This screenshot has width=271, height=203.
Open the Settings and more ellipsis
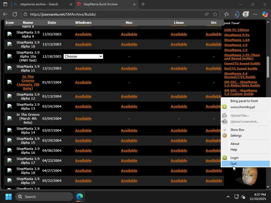point(255,14)
